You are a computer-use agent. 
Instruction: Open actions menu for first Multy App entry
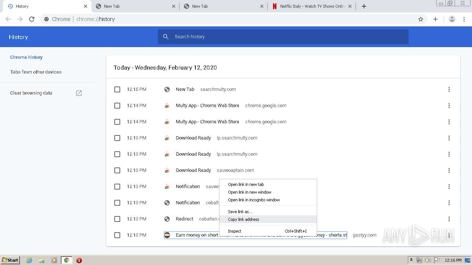[449, 106]
